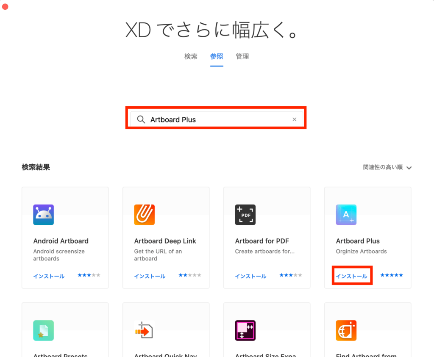
Task: Open the Artboard Plus plugin icon
Action: coord(346,215)
